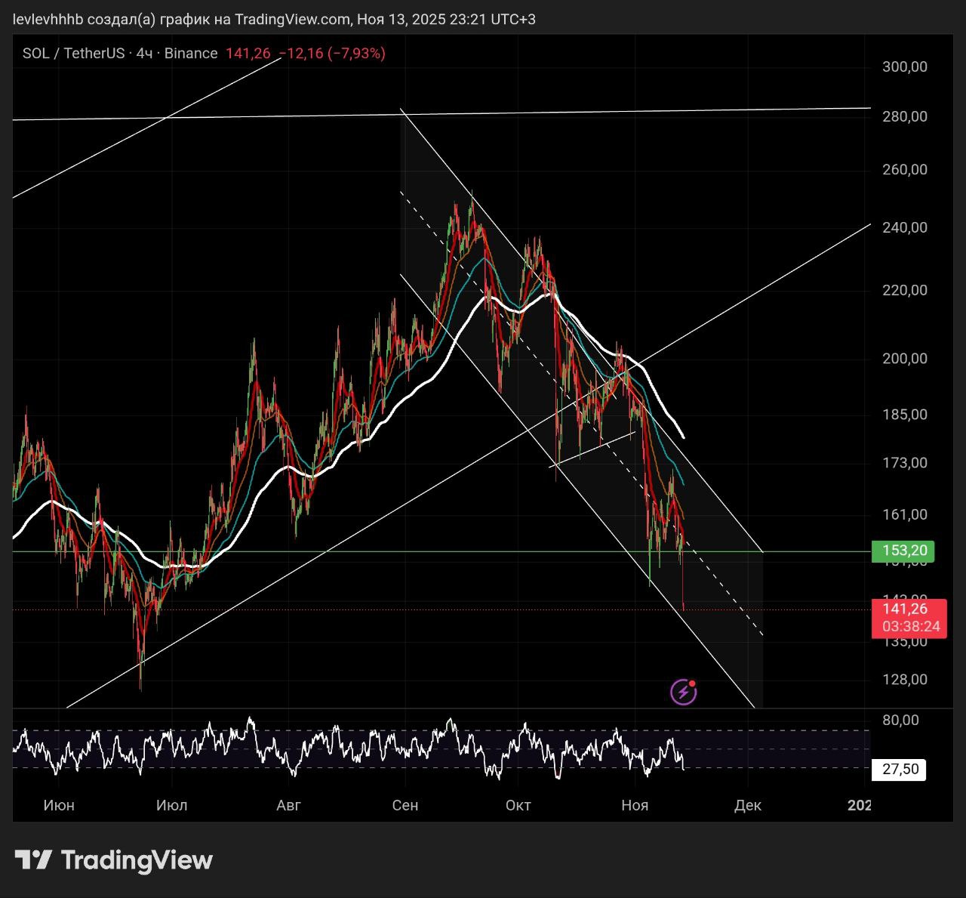Click the purple lightning bolt event icon
Image resolution: width=966 pixels, height=898 pixels.
683,691
